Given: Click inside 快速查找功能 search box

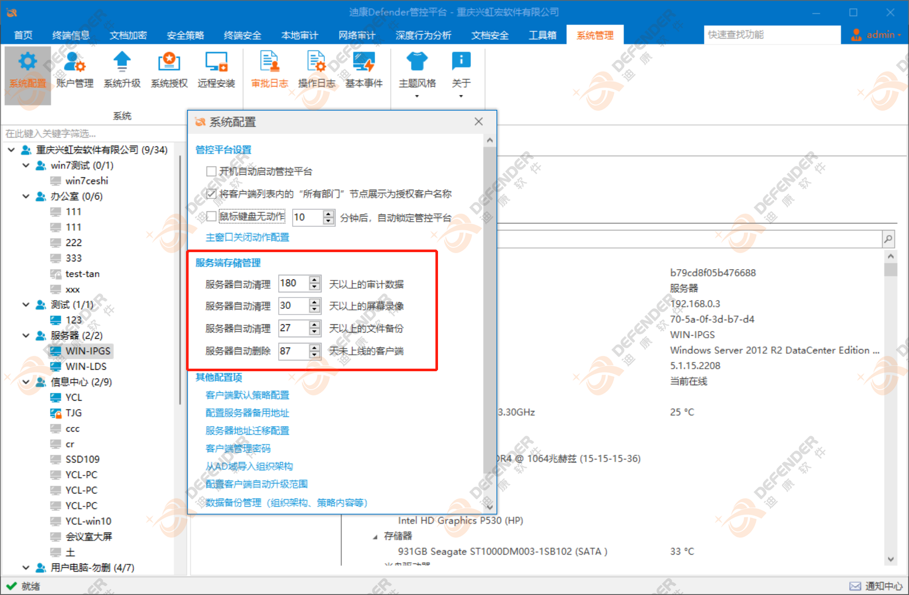Looking at the screenshot, I should [771, 35].
